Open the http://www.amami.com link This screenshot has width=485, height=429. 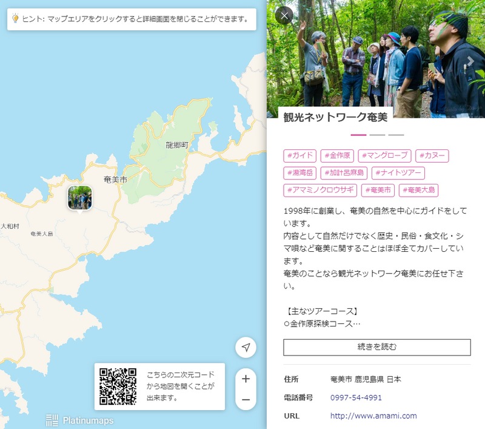pyautogui.click(x=373, y=416)
